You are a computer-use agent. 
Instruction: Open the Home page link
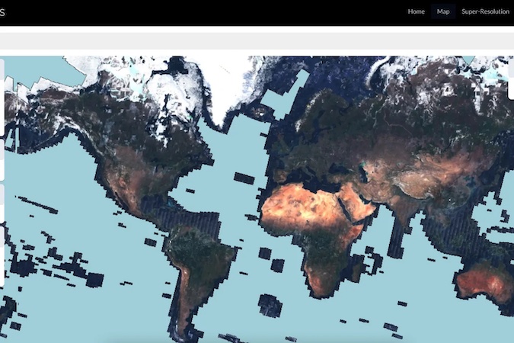416,11
